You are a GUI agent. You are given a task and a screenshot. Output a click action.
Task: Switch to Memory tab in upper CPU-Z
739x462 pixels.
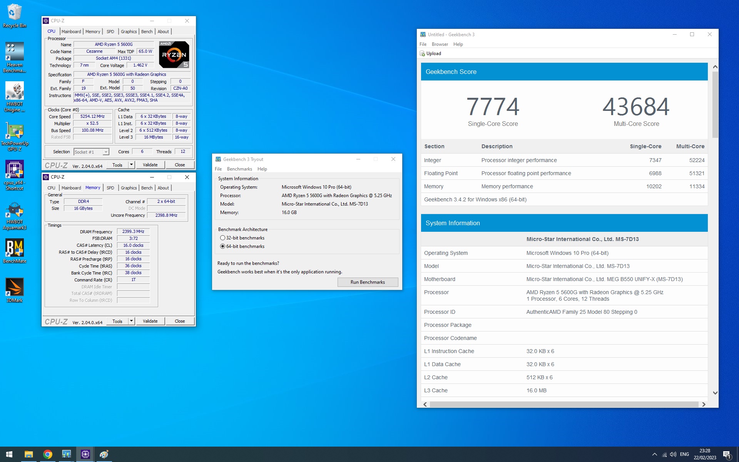tap(93, 32)
